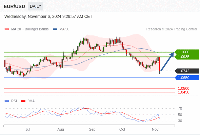This screenshot has width=200, height=135.
Task: Click the RSI blue legend swatch
Action: coord(7,101)
